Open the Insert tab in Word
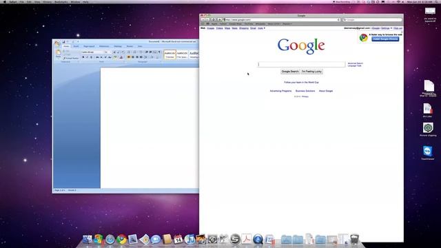The width and height of the screenshot is (441, 248). [76, 46]
